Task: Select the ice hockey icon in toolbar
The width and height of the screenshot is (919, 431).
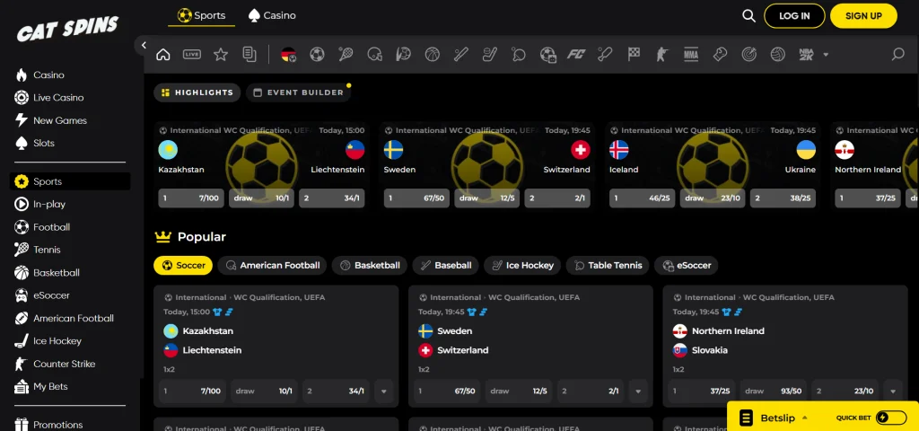Action: coord(489,55)
